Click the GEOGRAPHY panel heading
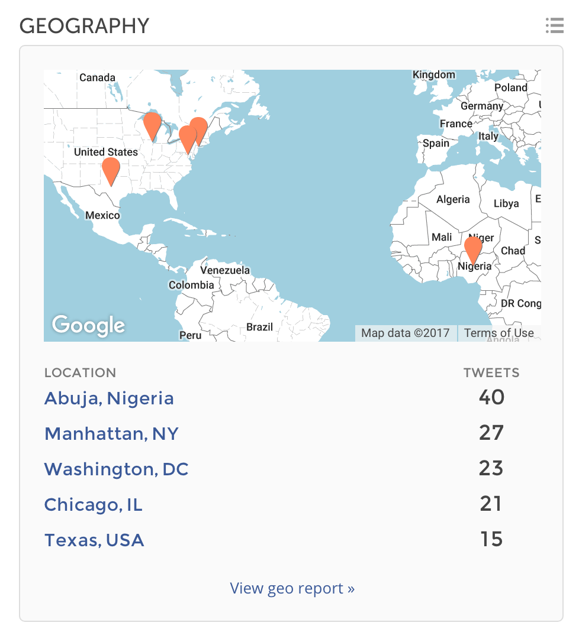579x642 pixels. pyautogui.click(x=84, y=25)
